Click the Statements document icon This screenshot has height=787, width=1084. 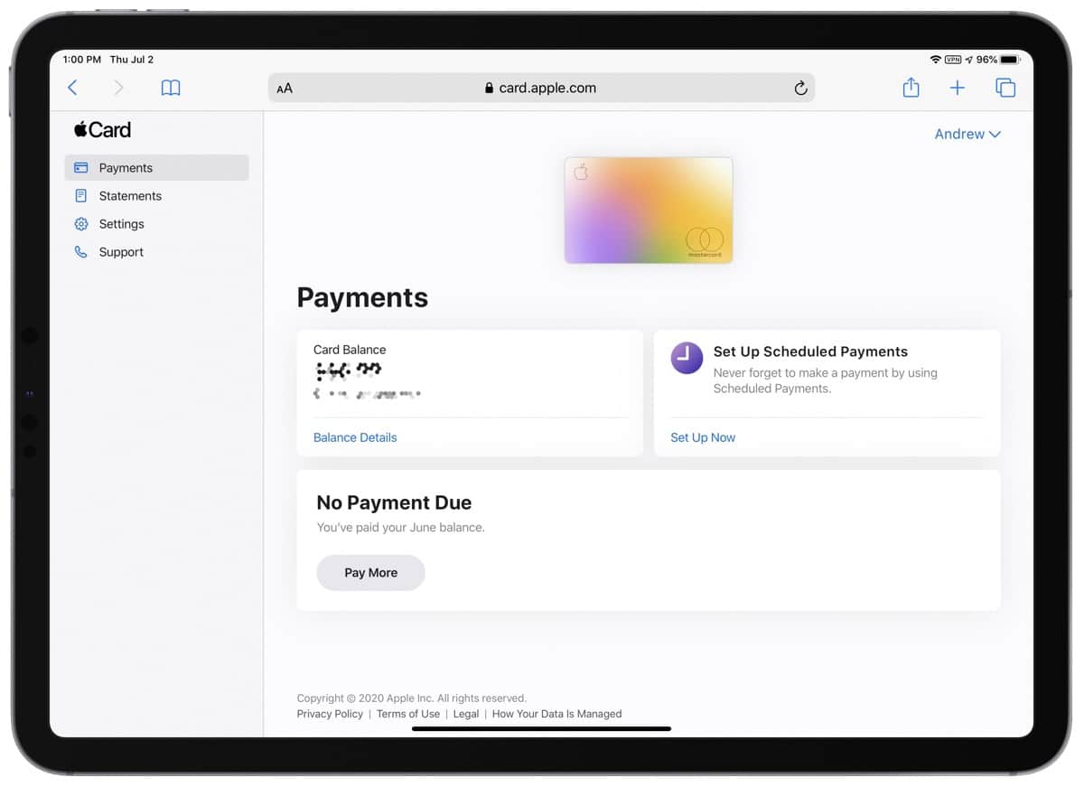point(81,196)
